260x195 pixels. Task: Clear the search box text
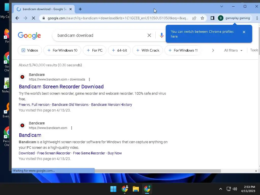(149, 35)
